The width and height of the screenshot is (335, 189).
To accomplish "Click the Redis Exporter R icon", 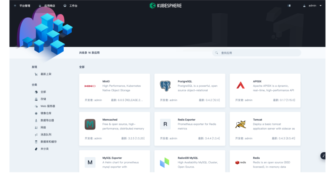I will 165,124.
